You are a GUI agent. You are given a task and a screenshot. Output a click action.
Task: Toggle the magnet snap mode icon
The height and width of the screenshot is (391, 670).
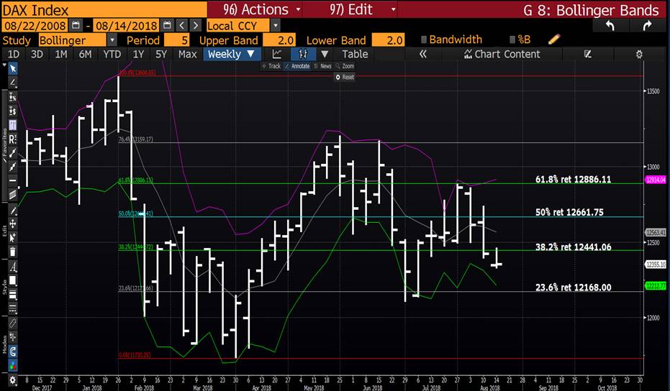[x=13, y=351]
